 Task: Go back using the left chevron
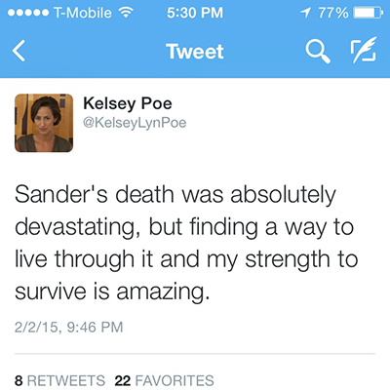tap(19, 51)
